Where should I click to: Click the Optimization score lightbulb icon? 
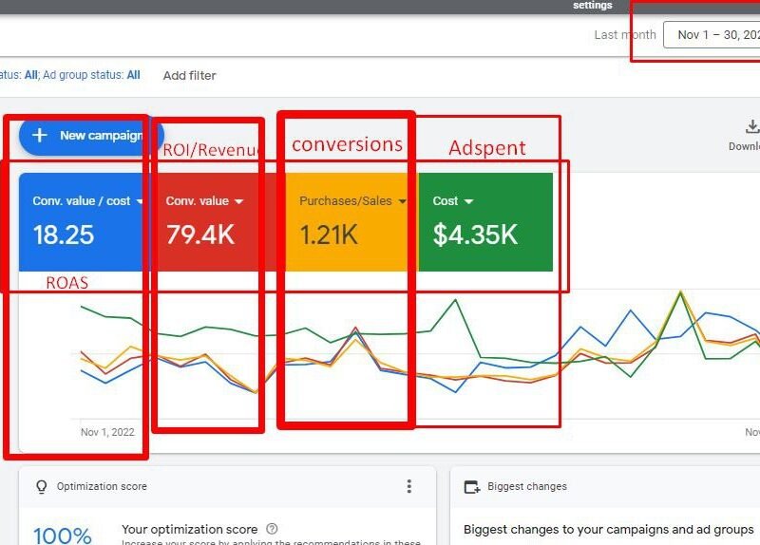tap(41, 486)
